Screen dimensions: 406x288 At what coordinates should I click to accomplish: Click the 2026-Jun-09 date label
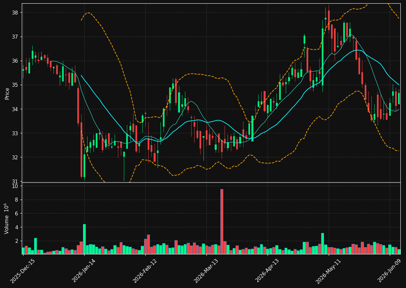tap(389, 271)
